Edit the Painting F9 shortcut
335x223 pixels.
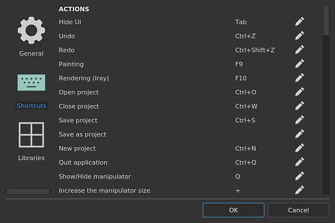tap(300, 63)
